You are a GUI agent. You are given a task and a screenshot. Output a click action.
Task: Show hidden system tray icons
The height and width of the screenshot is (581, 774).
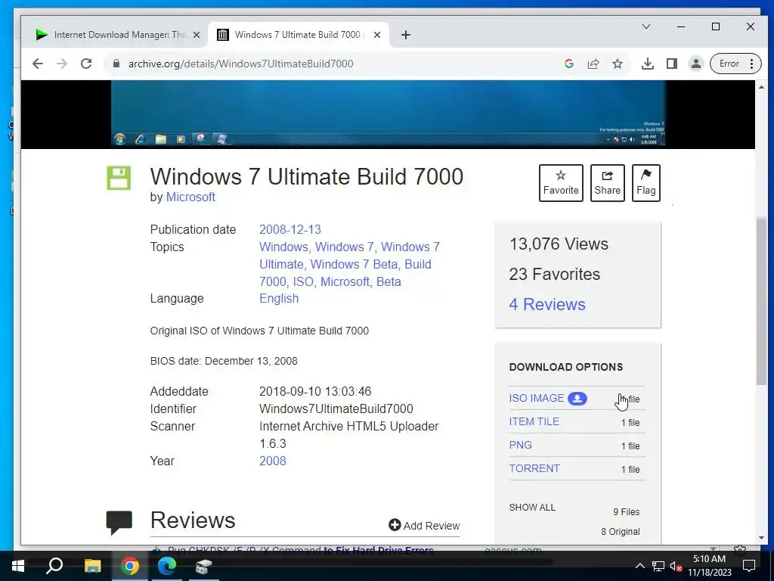coord(639,566)
